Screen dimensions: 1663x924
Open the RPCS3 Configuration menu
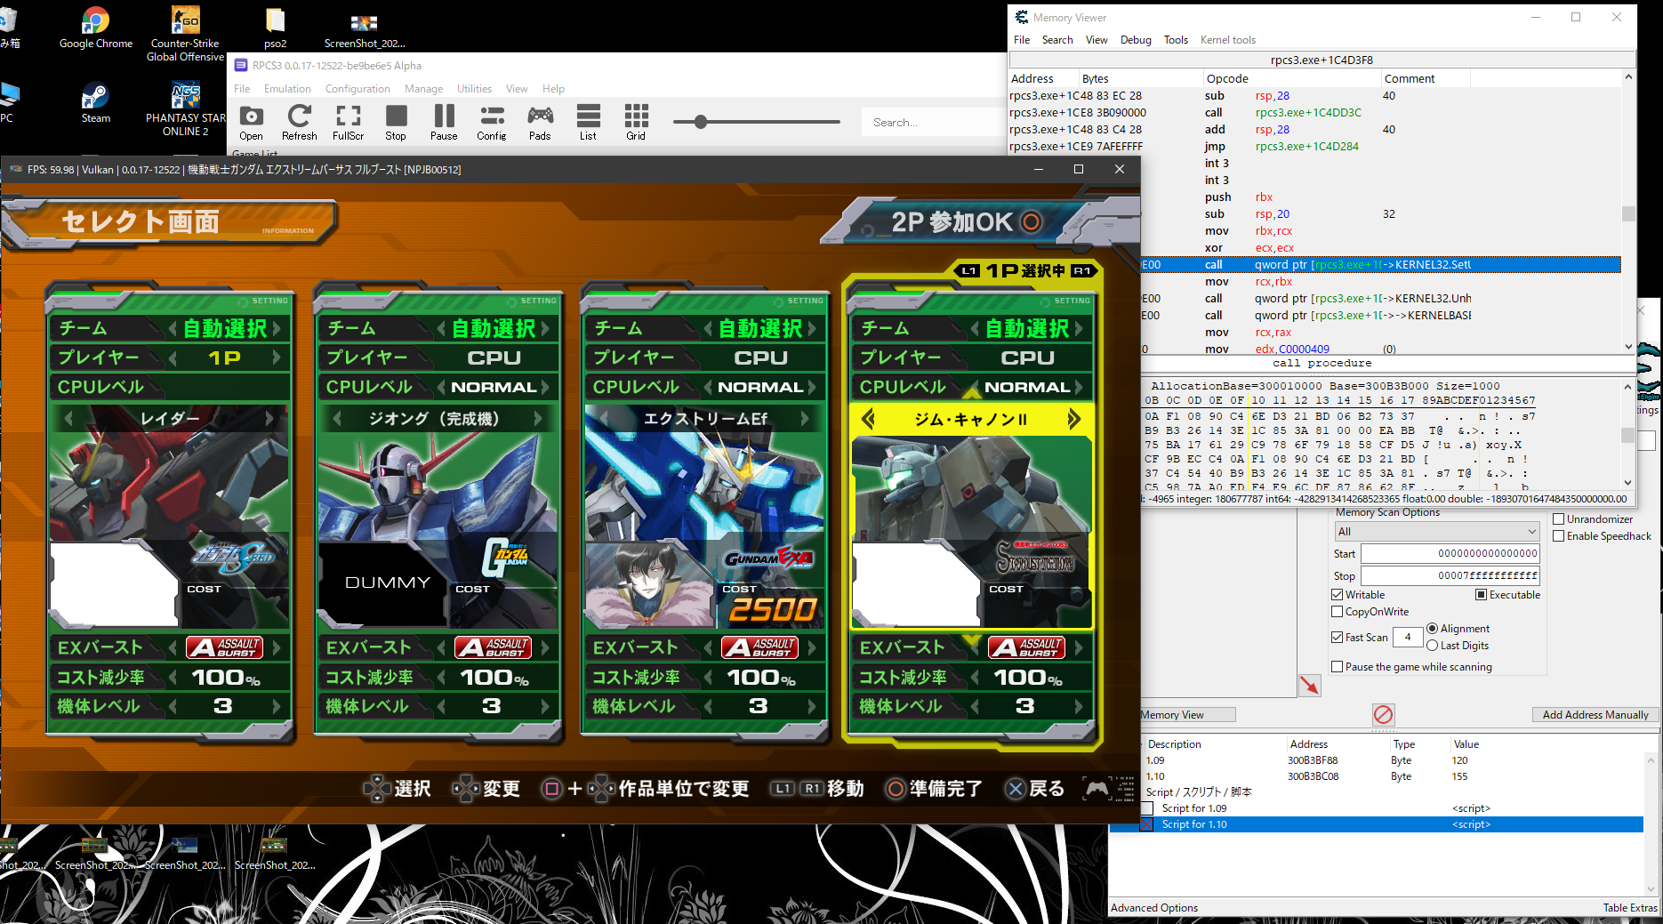pos(358,89)
